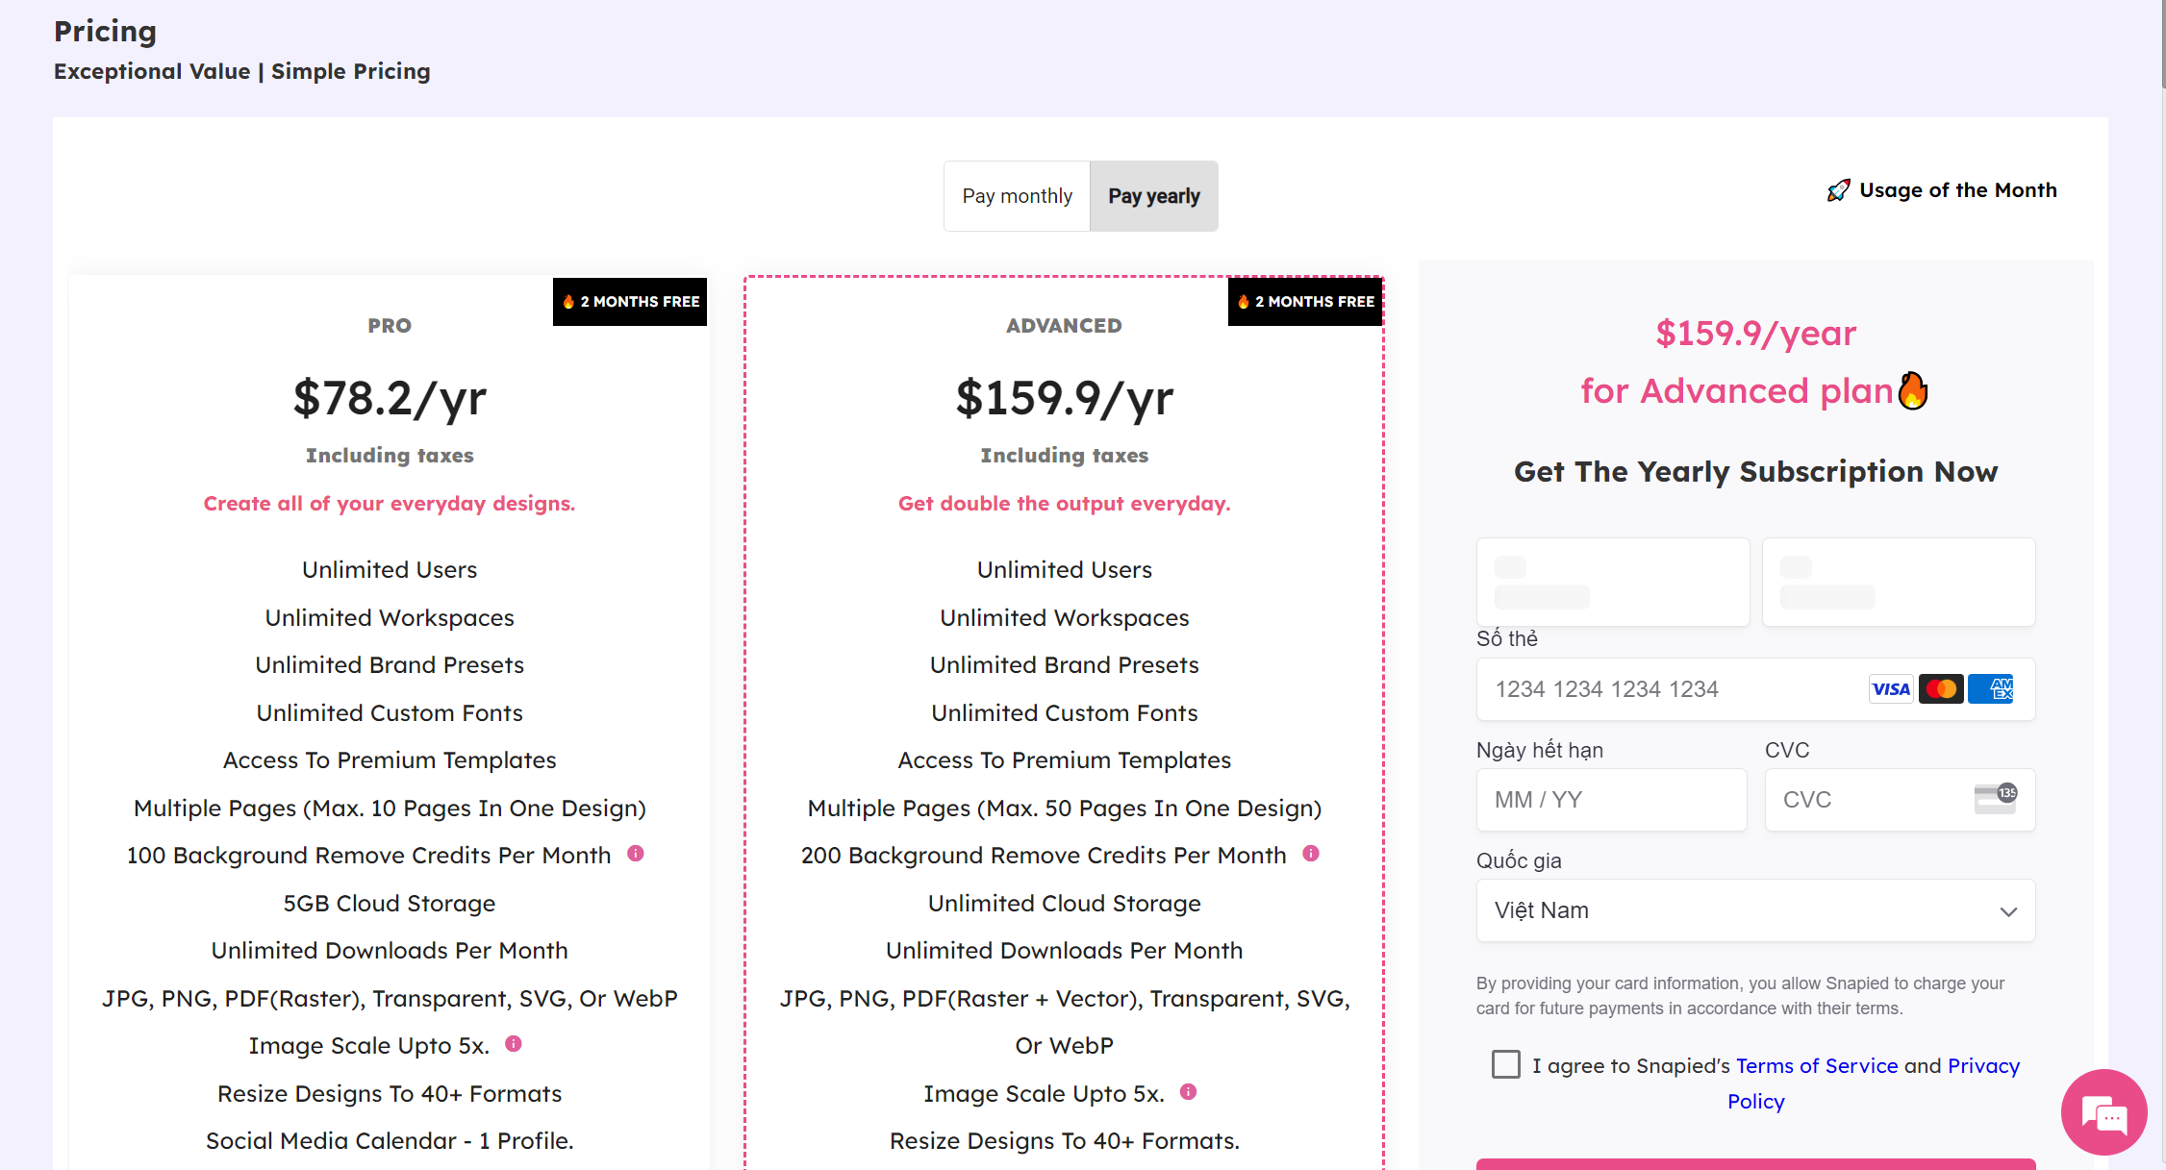Check the agree to Terms of Service checkbox
The height and width of the screenshot is (1170, 2166).
(x=1506, y=1064)
